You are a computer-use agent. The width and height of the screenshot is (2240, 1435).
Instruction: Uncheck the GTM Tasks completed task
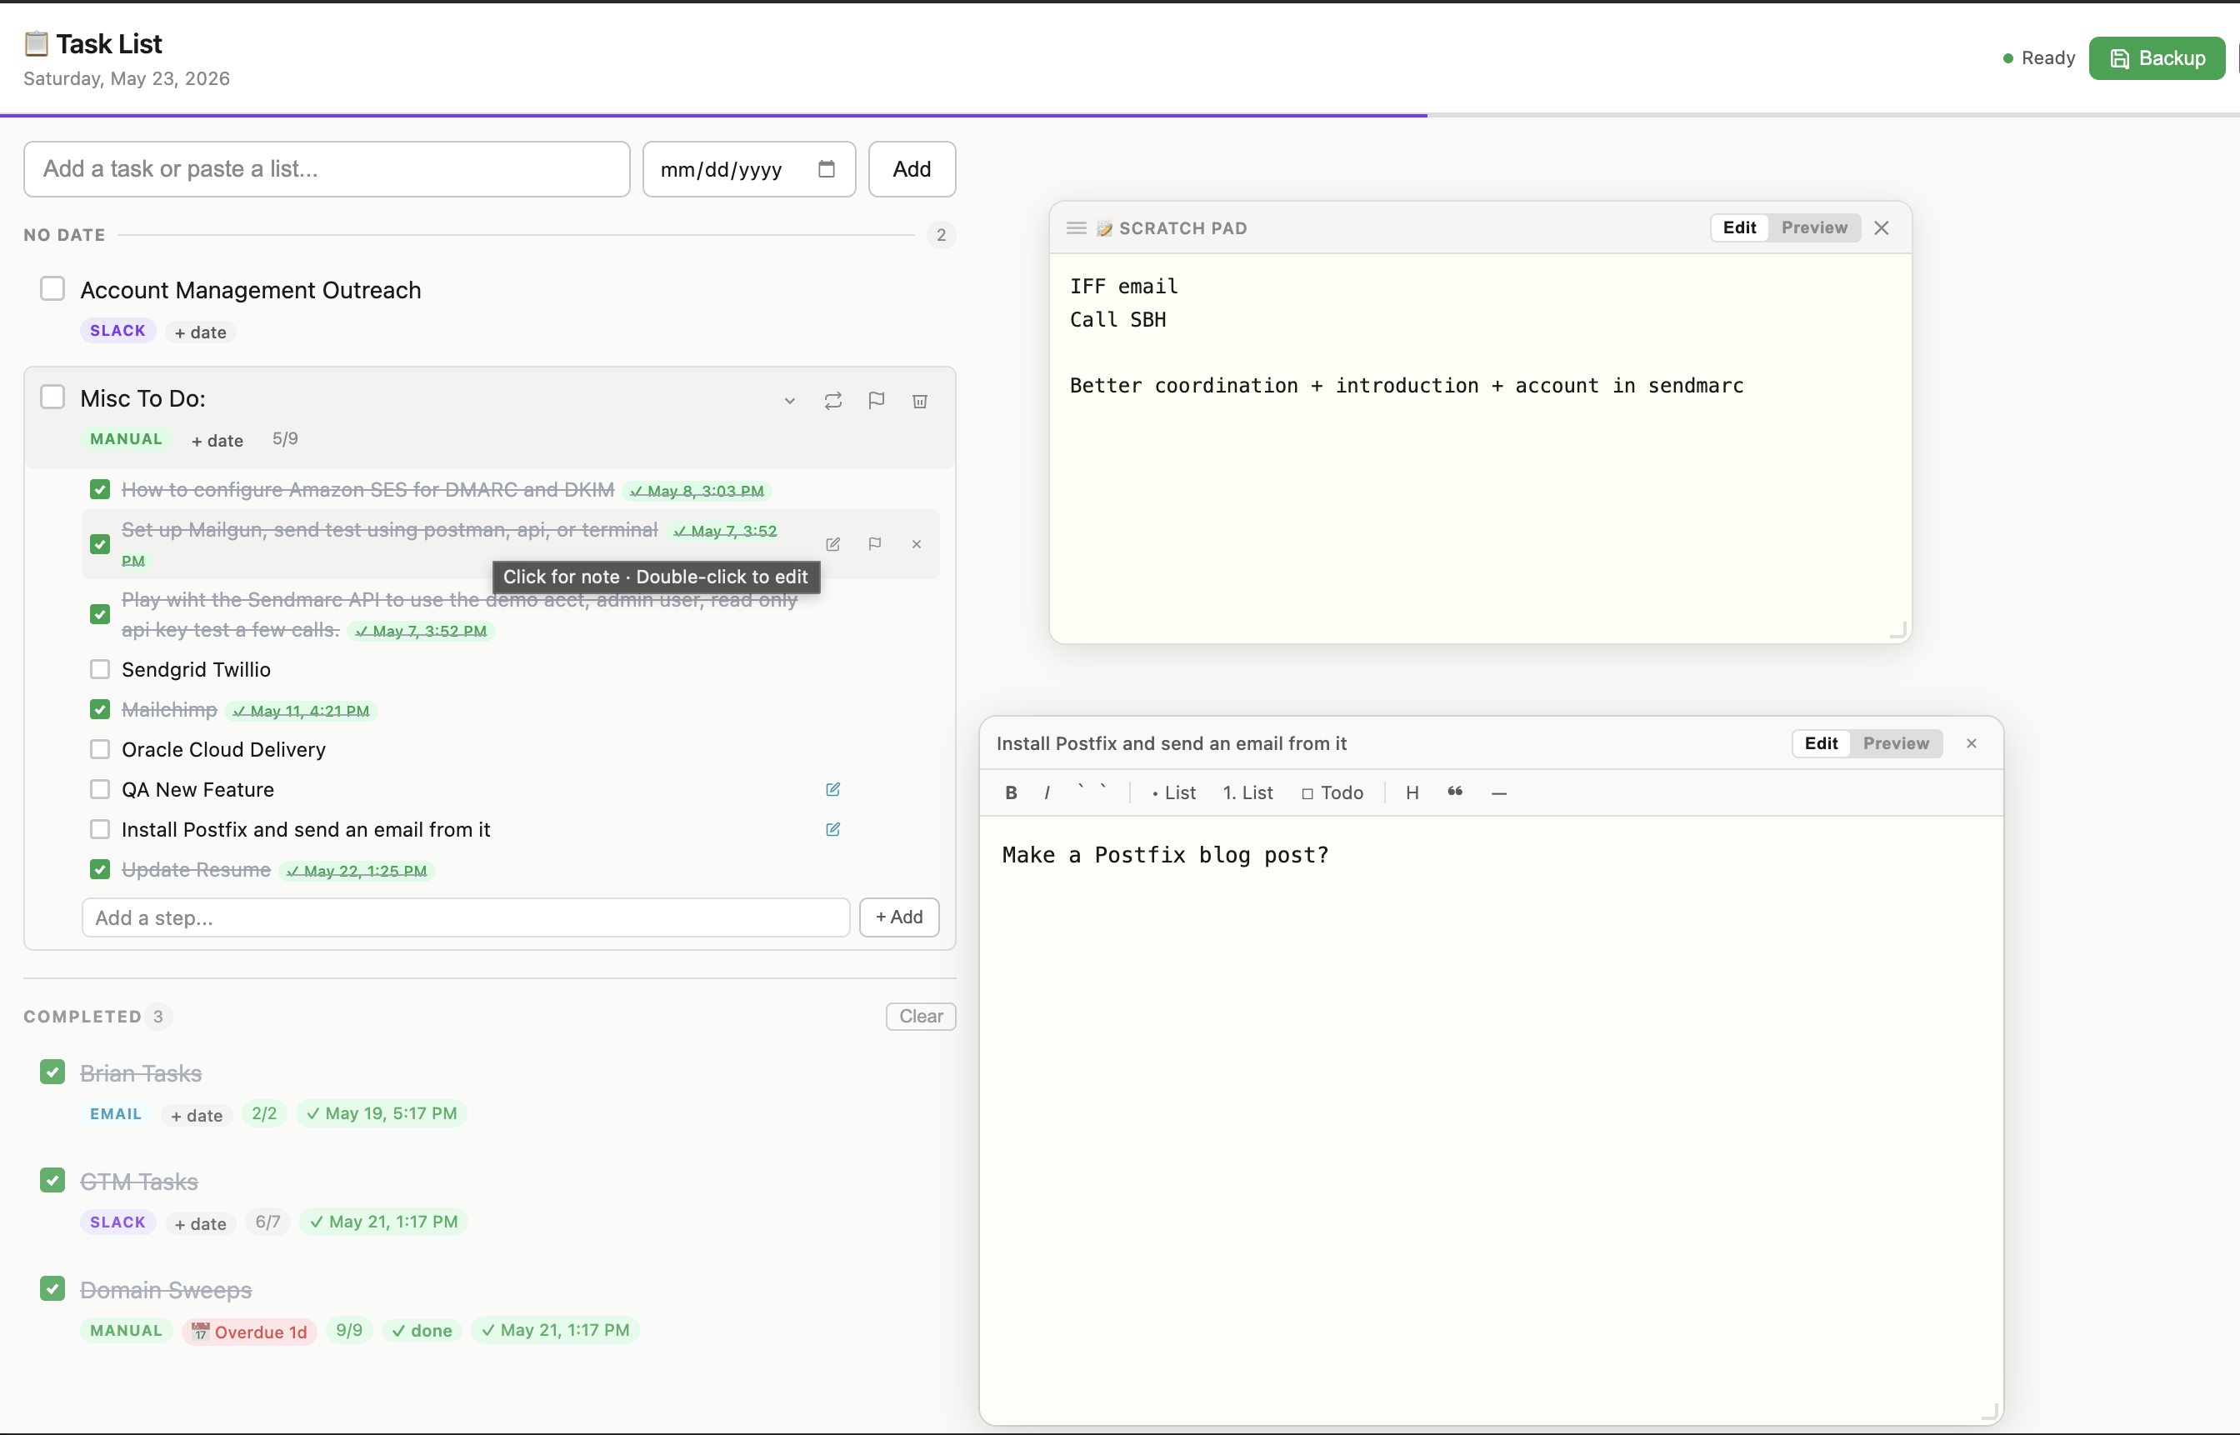click(x=52, y=1181)
